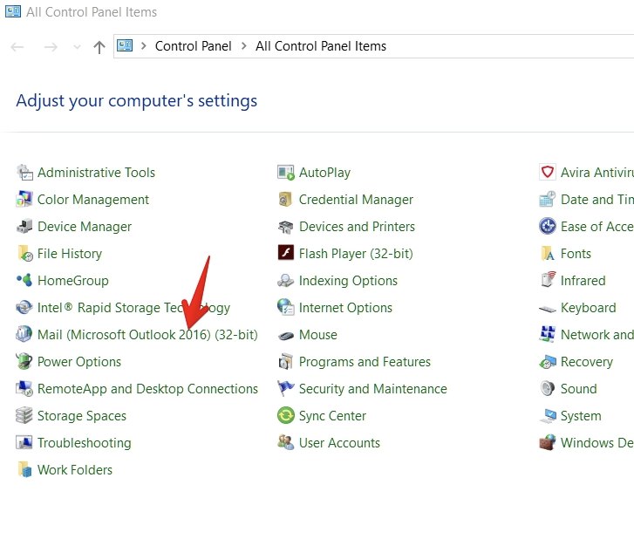Image resolution: width=634 pixels, height=539 pixels.
Task: Open the Programs and Features link
Action: pos(365,362)
